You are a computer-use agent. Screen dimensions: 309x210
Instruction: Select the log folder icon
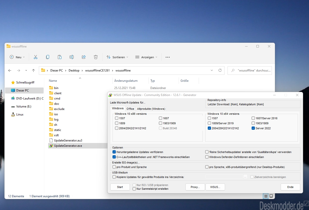(x=51, y=119)
